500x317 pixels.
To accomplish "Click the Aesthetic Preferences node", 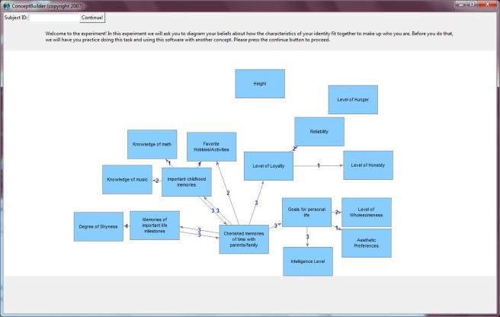I will (x=367, y=243).
